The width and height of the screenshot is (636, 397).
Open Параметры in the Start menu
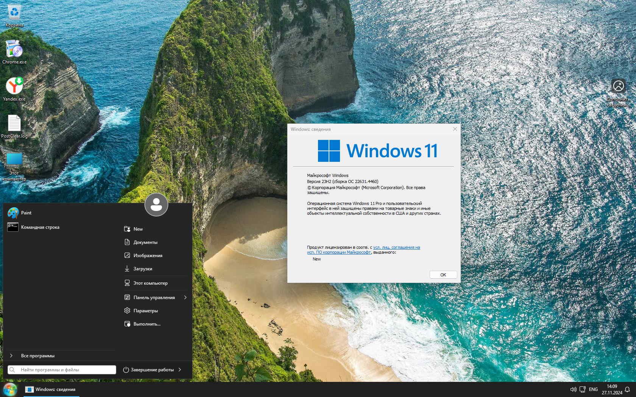[x=156, y=310]
